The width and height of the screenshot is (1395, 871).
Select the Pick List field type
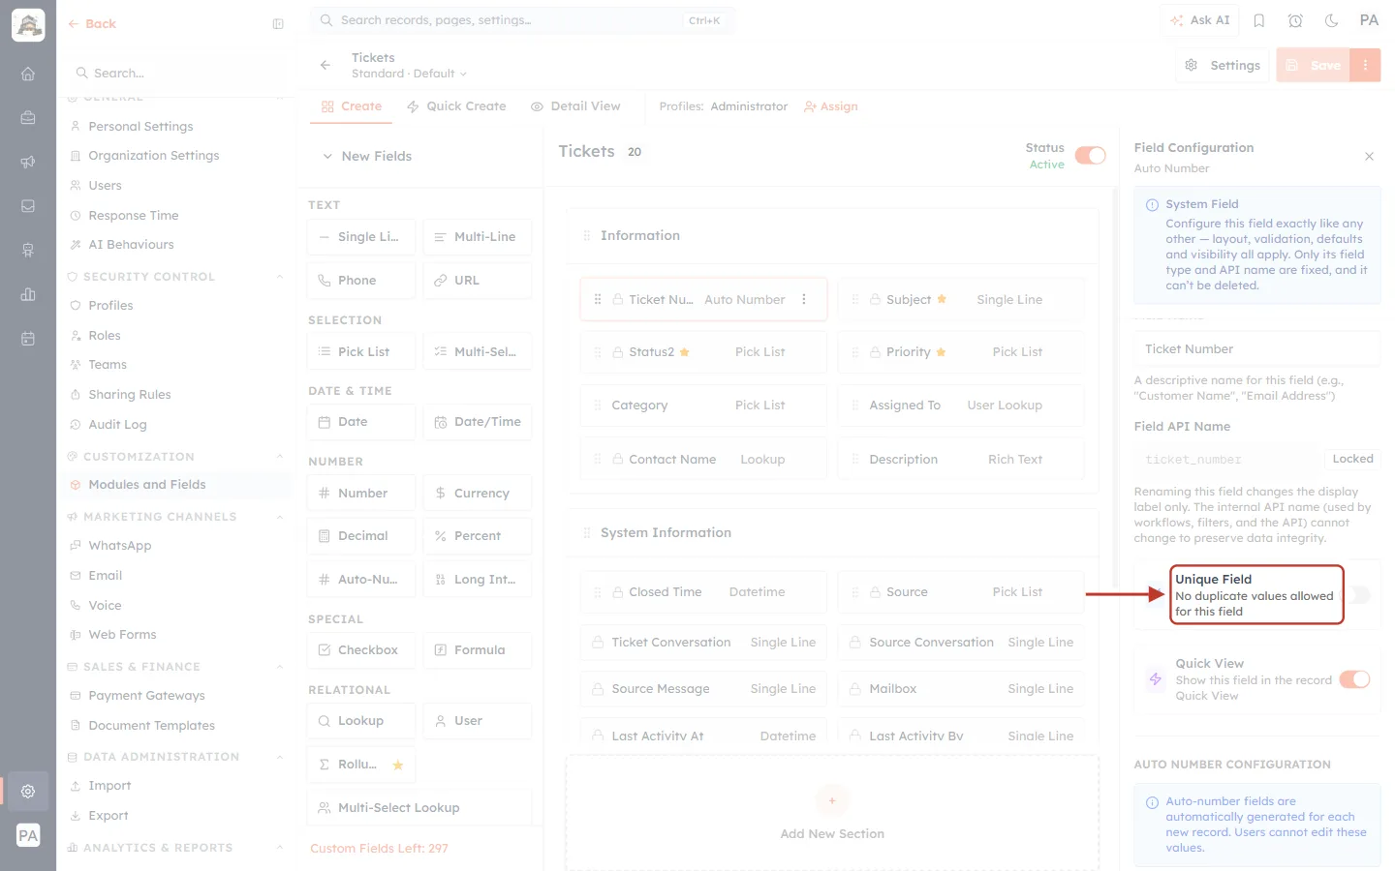click(x=361, y=351)
